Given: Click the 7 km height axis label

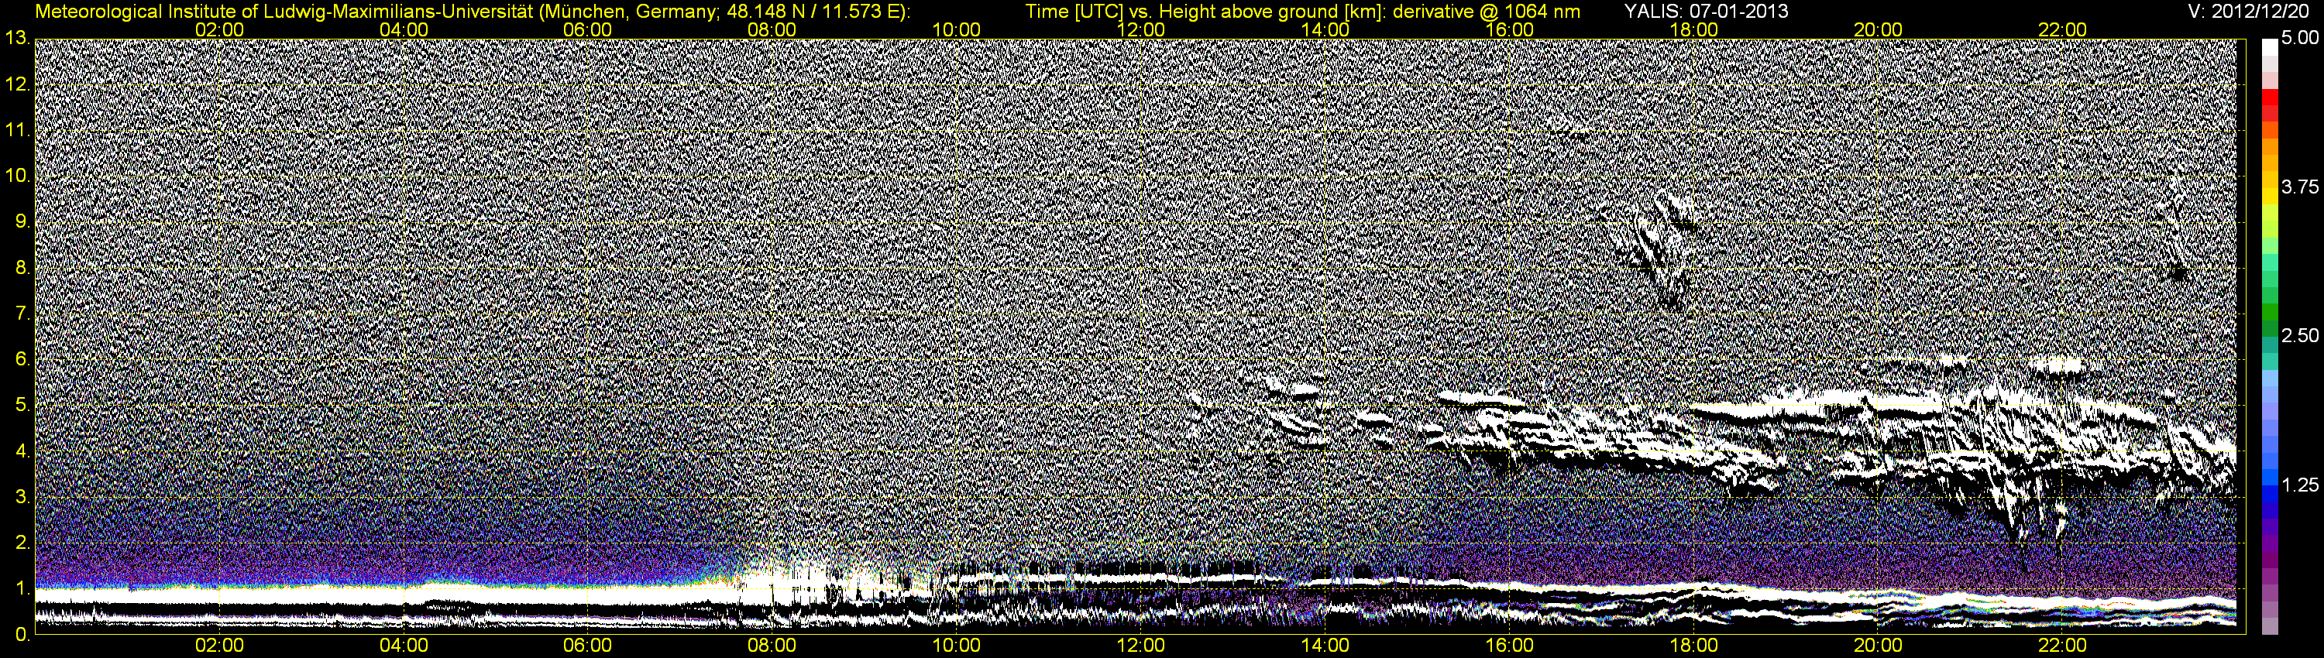Looking at the screenshot, I should pyautogui.click(x=22, y=314).
